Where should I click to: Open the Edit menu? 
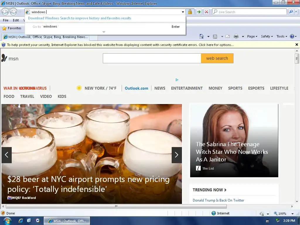click(16, 20)
